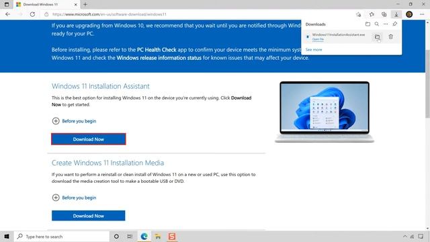
Task: Click the Create Windows 11 Installation Media heading
Action: coord(107,163)
